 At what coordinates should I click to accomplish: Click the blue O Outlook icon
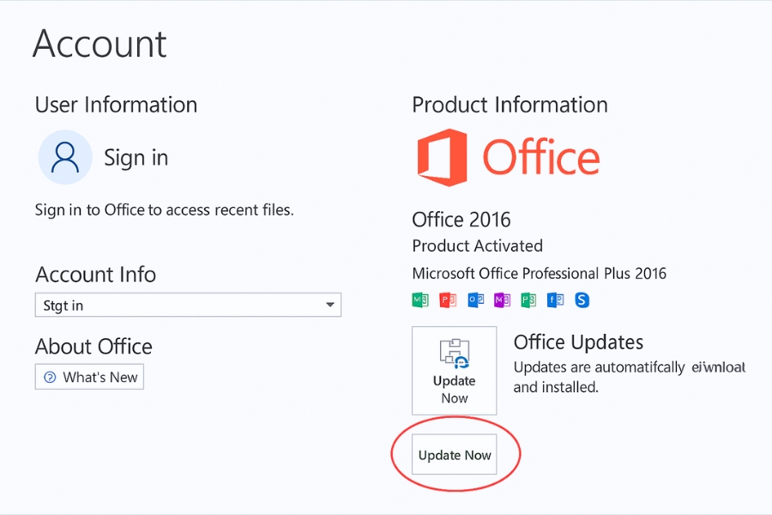tap(475, 300)
